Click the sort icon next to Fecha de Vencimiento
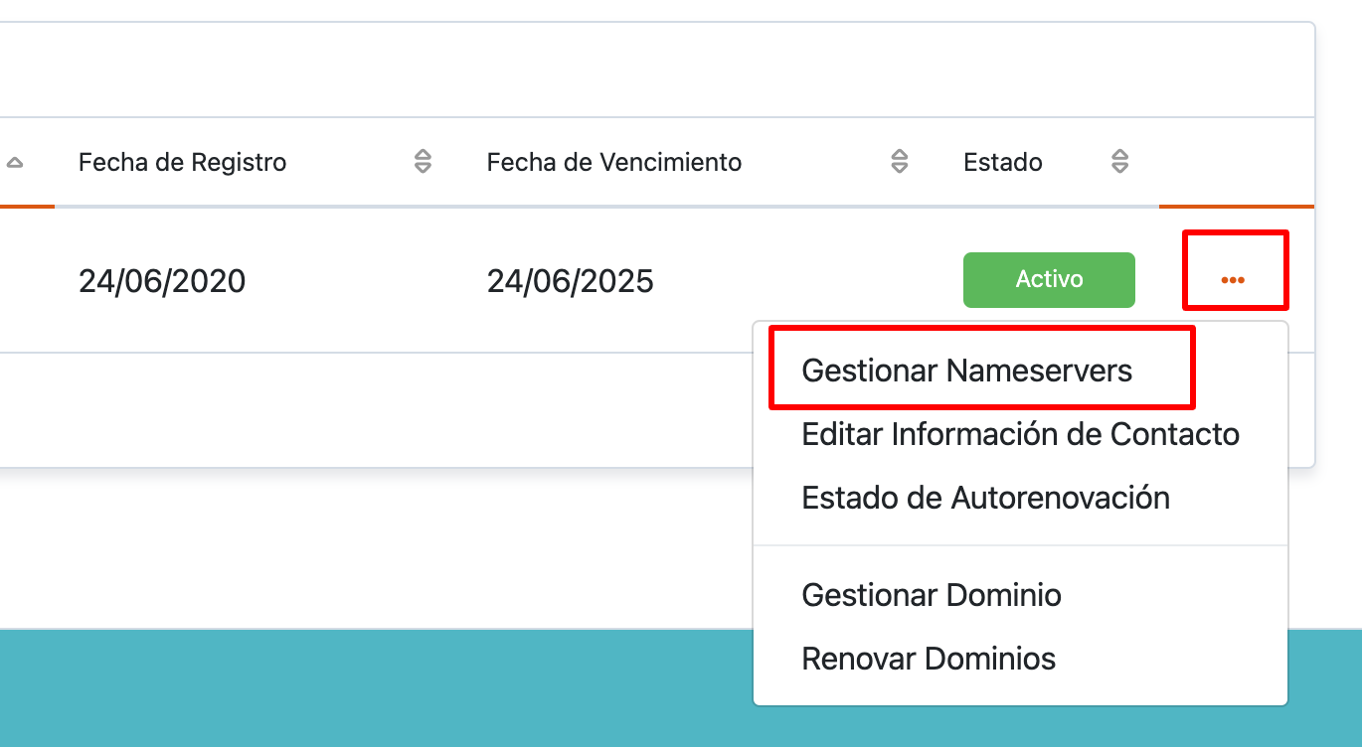The image size is (1362, 747). (900, 162)
